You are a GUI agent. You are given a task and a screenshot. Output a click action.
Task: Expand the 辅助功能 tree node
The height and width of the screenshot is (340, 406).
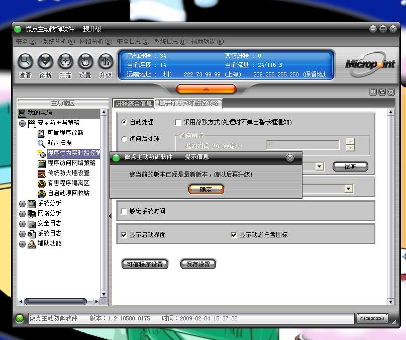pyautogui.click(x=23, y=244)
